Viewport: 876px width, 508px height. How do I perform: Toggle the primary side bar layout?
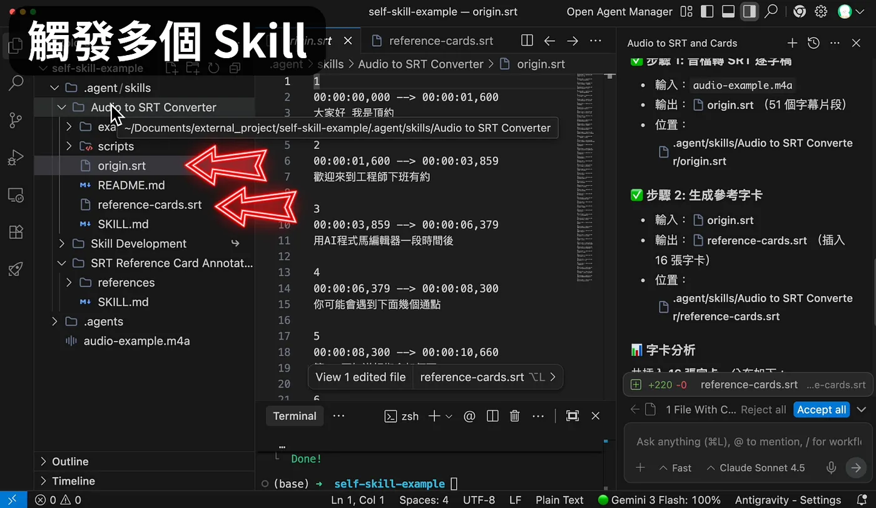click(708, 11)
